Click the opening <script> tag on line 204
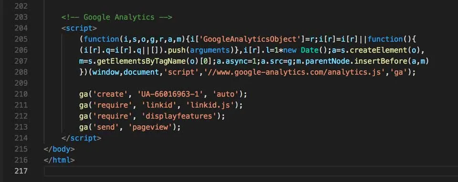 point(79,28)
